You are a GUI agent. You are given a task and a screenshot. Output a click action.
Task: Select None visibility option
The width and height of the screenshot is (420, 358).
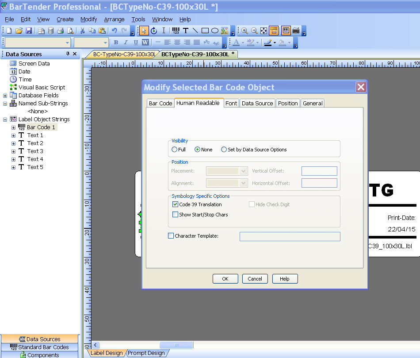click(x=203, y=150)
